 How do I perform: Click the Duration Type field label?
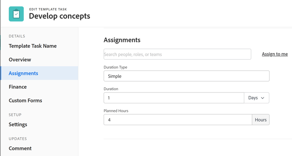[x=115, y=67]
